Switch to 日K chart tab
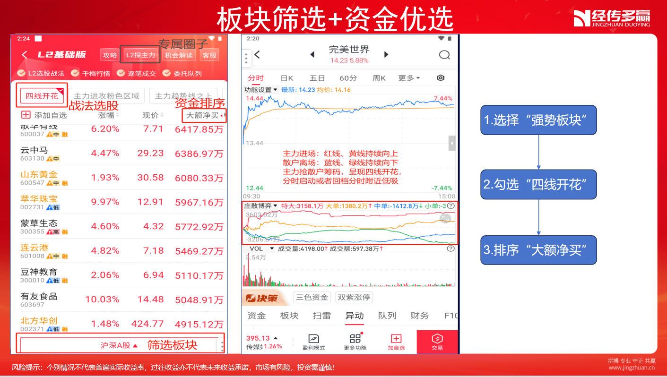Viewport: 667px width, 377px height. [287, 78]
